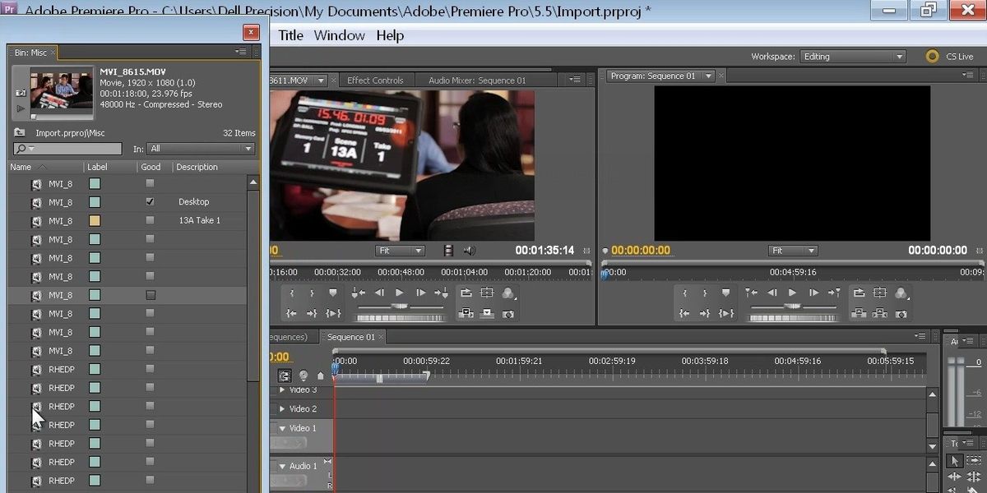
Task: Open the Window menu
Action: (x=339, y=35)
